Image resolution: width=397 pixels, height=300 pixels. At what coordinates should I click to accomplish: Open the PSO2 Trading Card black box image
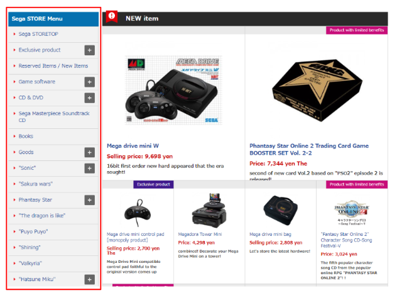pyautogui.click(x=317, y=90)
